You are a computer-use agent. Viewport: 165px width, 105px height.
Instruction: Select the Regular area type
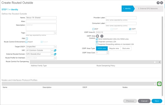coord(114,49)
